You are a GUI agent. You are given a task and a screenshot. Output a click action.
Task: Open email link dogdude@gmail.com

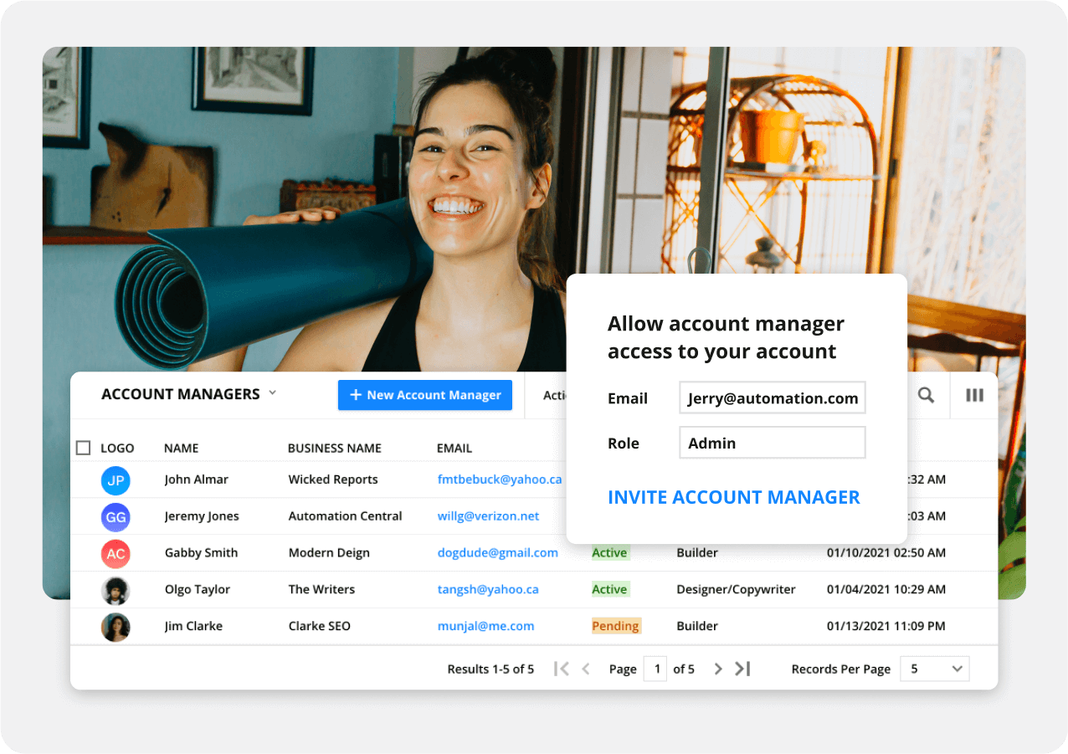(498, 553)
